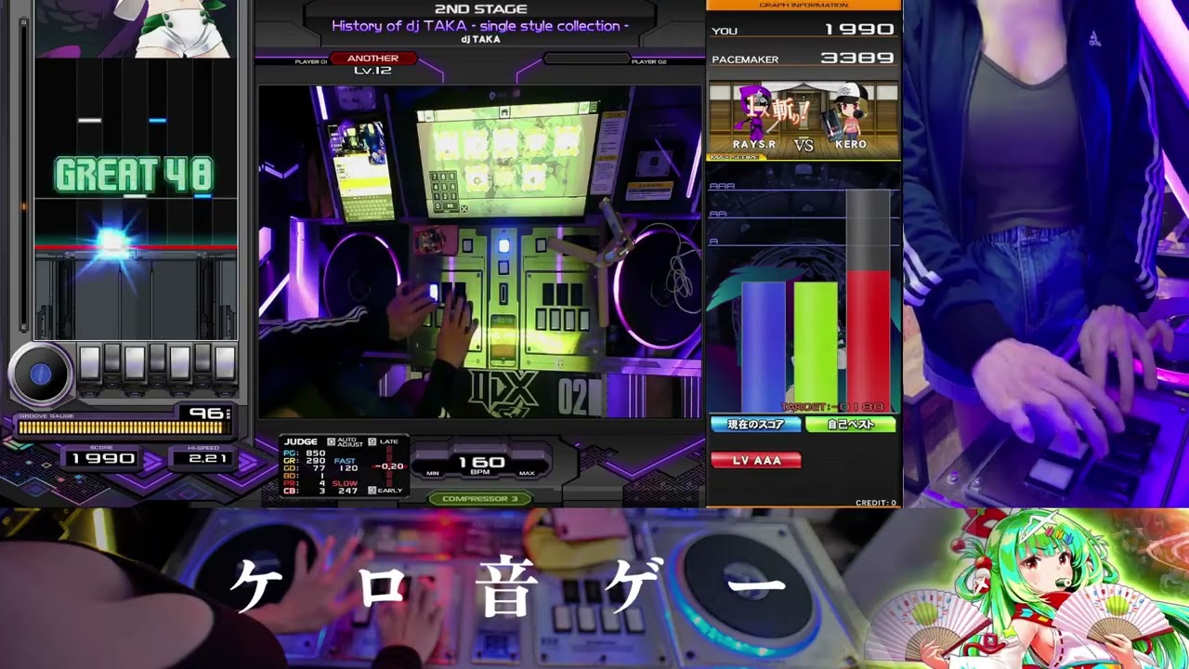This screenshot has height=669, width=1189.
Task: Click the ANOTHER difficulty badge
Action: (x=372, y=59)
